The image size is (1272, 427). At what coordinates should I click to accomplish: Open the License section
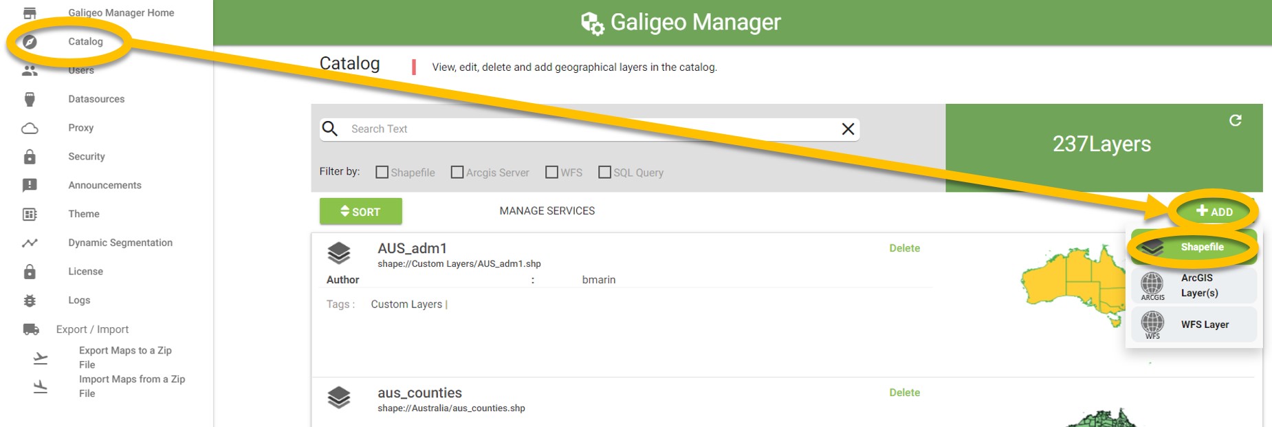coord(85,272)
